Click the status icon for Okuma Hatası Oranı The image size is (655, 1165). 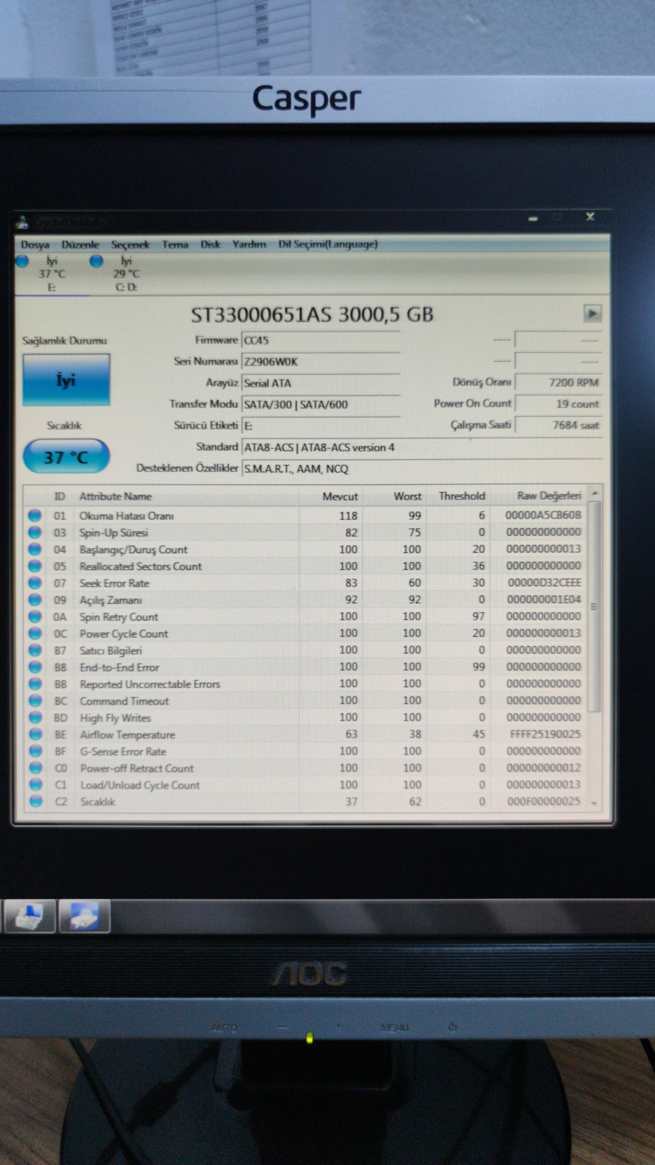(35, 515)
